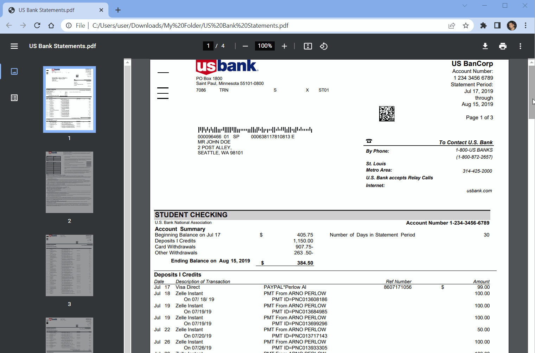Click the PAYPAL*Perlow AI description
Viewport: 535px width, 353px height.
(x=285, y=287)
